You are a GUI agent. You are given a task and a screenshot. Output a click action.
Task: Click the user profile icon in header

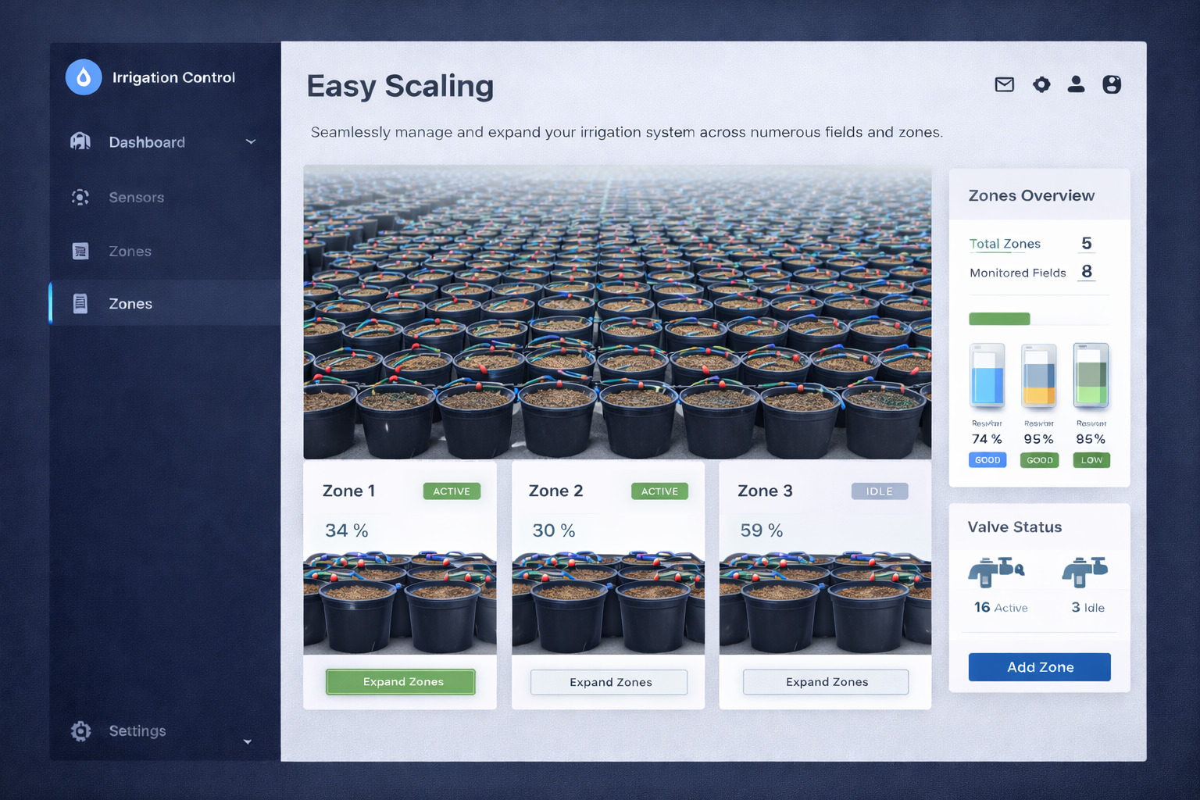[x=1076, y=84]
